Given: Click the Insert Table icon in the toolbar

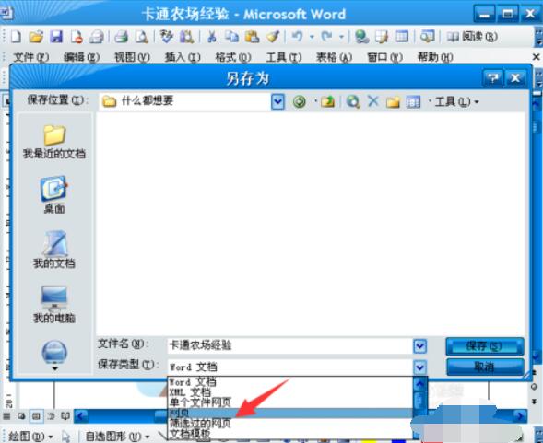Looking at the screenshot, I should coord(402,36).
